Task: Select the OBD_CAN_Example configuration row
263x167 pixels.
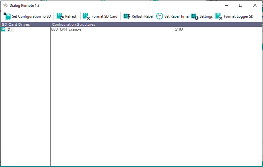Action: [x=66, y=30]
